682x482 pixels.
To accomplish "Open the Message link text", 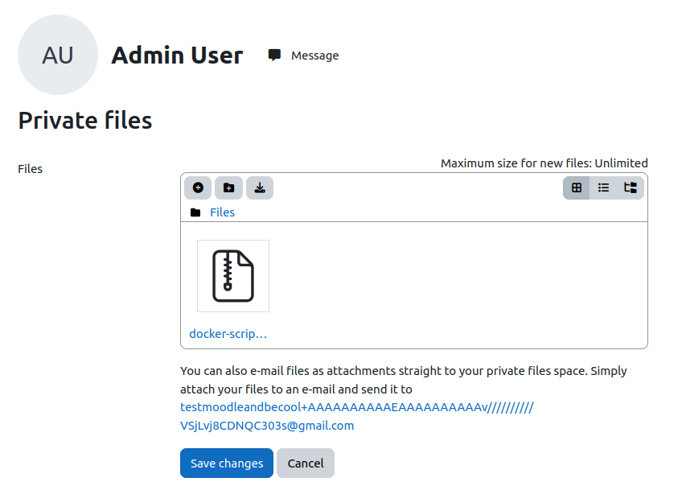I will 315,56.
